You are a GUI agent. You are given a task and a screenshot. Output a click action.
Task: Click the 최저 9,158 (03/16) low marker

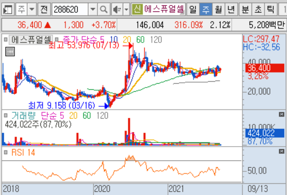pyautogui.click(x=62, y=105)
